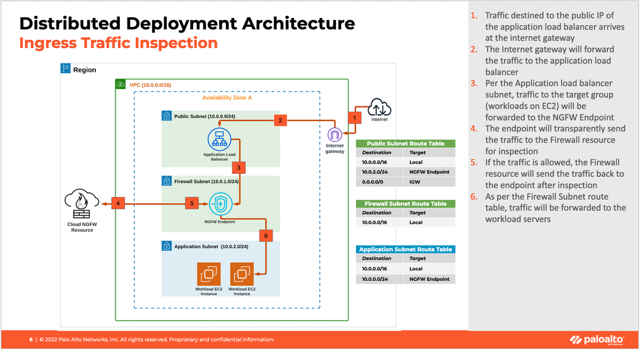Click the Region label text

85,70
